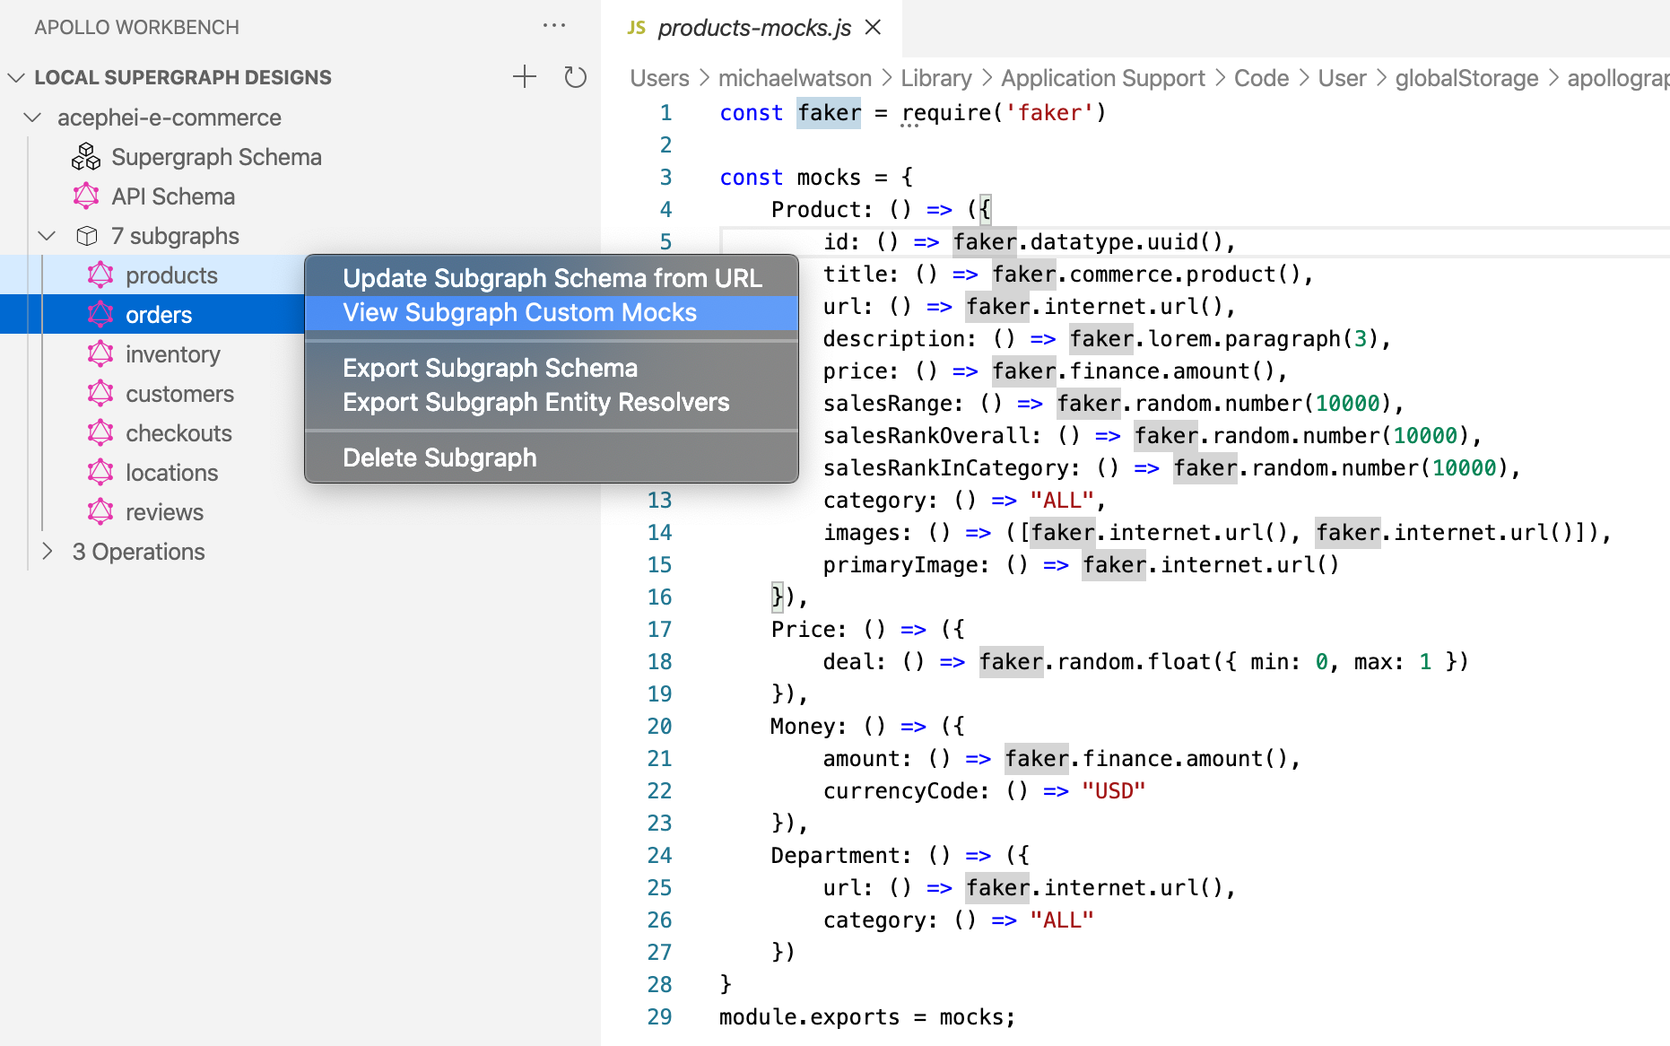The image size is (1670, 1046).
Task: Click module.exports on line 29
Action: point(809,1017)
